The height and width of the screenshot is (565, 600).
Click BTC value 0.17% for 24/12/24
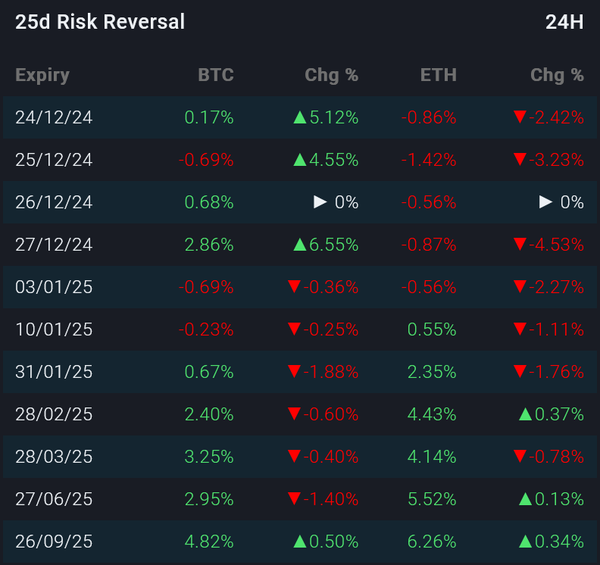tap(209, 117)
